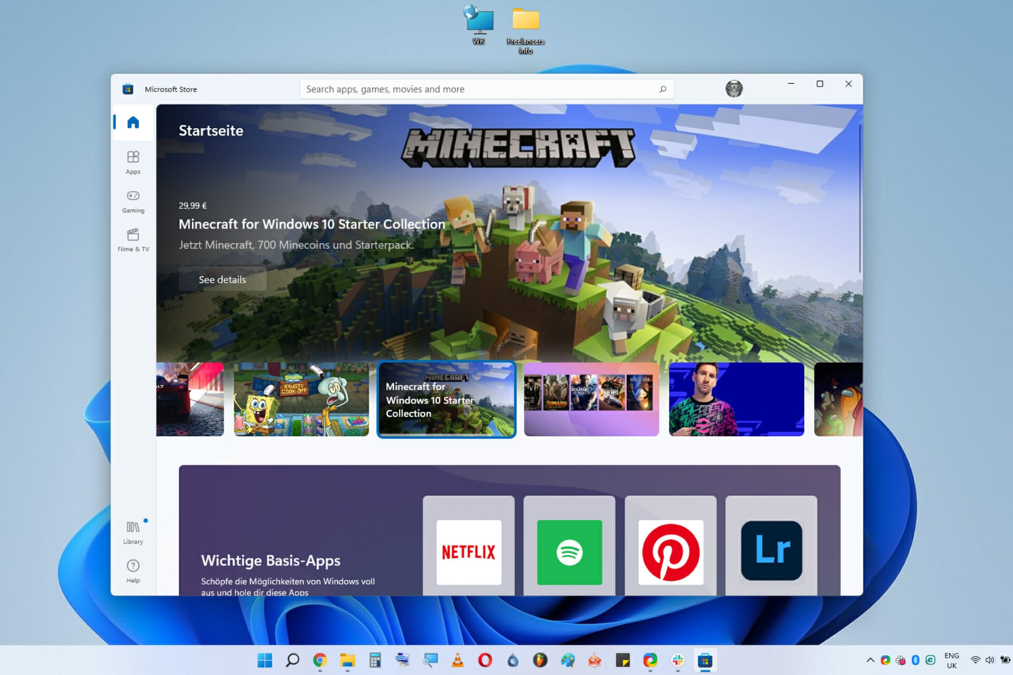Launch VLC media player from the taskbar
This screenshot has width=1013, height=675.
point(457,661)
